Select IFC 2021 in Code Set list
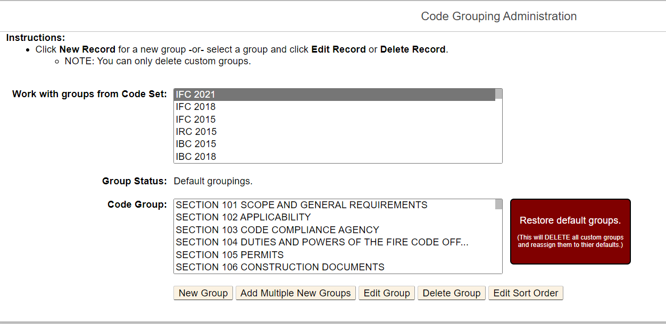This screenshot has height=324, width=666. click(x=196, y=95)
